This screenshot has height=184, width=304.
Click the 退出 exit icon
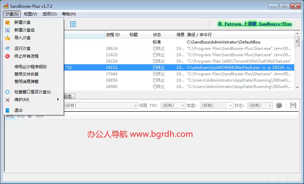[x=7, y=110]
